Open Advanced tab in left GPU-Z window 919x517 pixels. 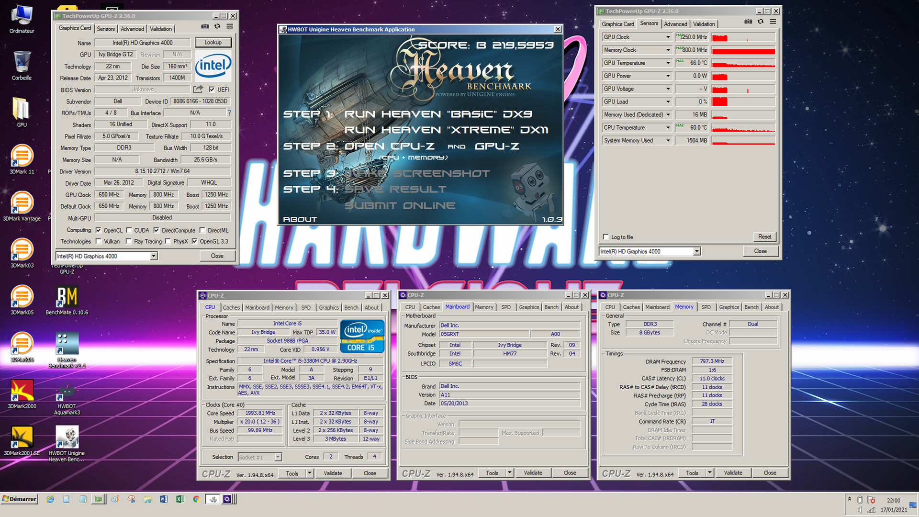pyautogui.click(x=132, y=29)
